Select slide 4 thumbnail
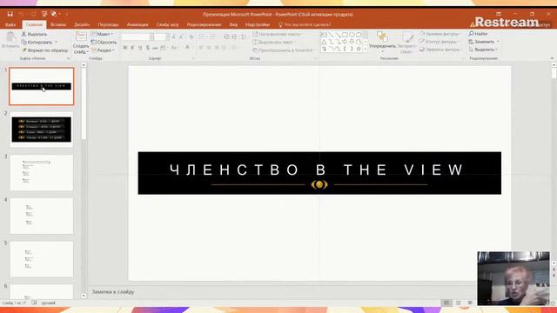Image resolution: width=557 pixels, height=313 pixels. [x=42, y=216]
